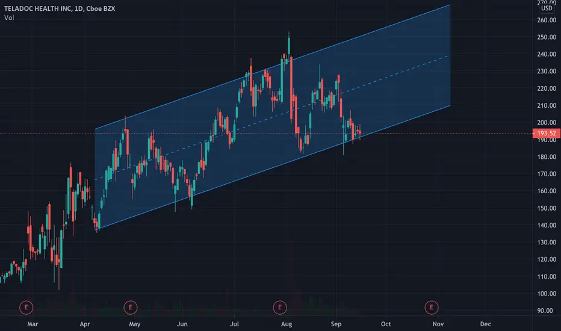Click the 160.00 price axis label
The width and height of the screenshot is (561, 331).
point(547,191)
